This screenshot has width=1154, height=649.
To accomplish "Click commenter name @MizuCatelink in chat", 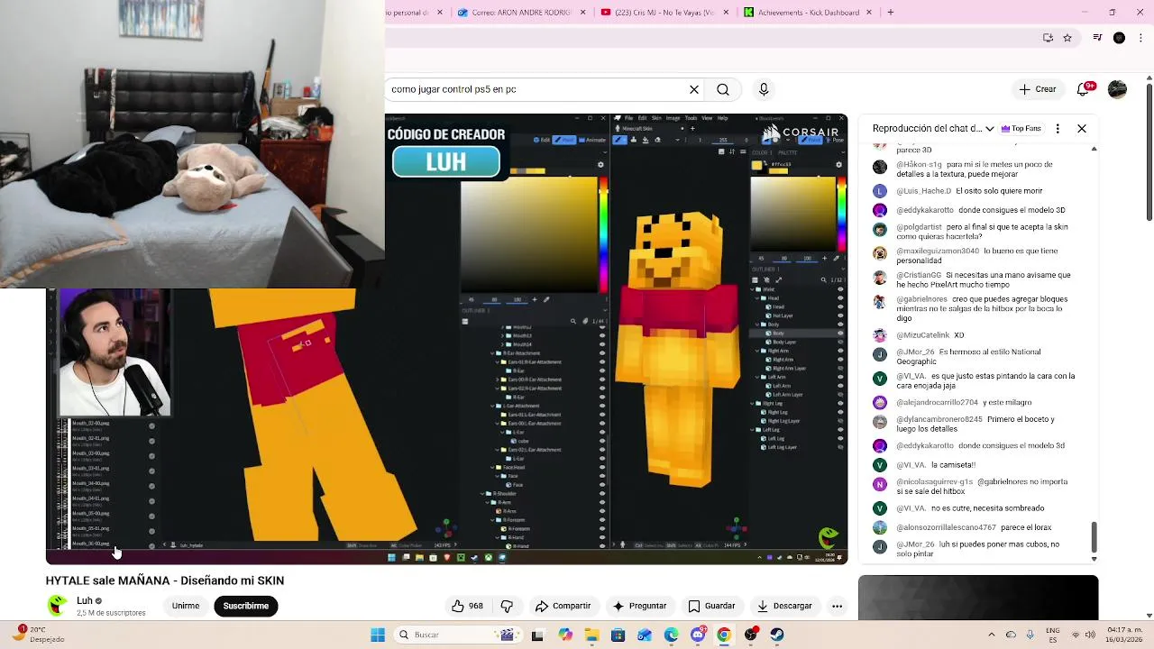I will click(923, 335).
